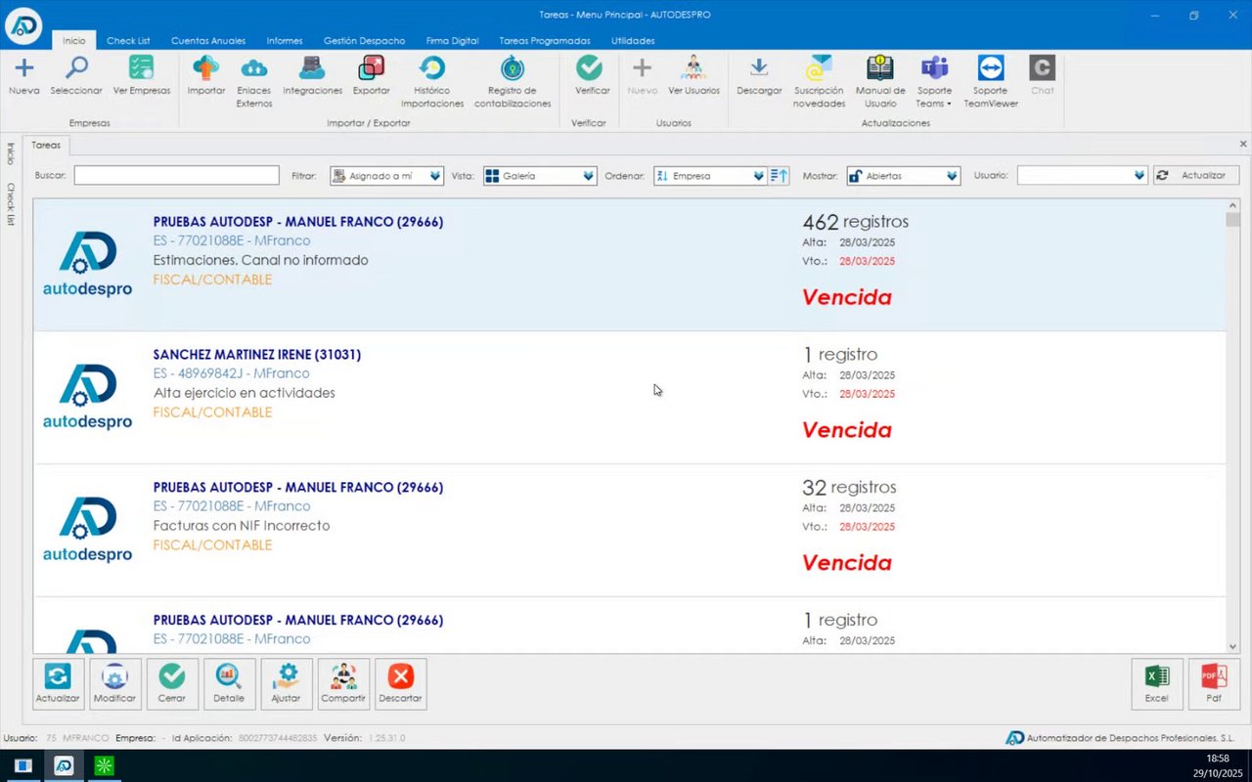
Task: Click AUTODESPRO taskbar icon
Action: pos(64,765)
